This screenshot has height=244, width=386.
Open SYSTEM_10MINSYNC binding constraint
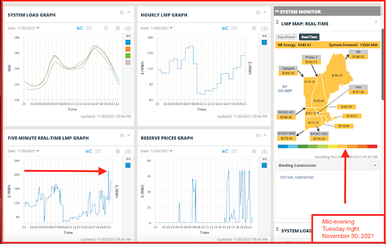(297, 178)
